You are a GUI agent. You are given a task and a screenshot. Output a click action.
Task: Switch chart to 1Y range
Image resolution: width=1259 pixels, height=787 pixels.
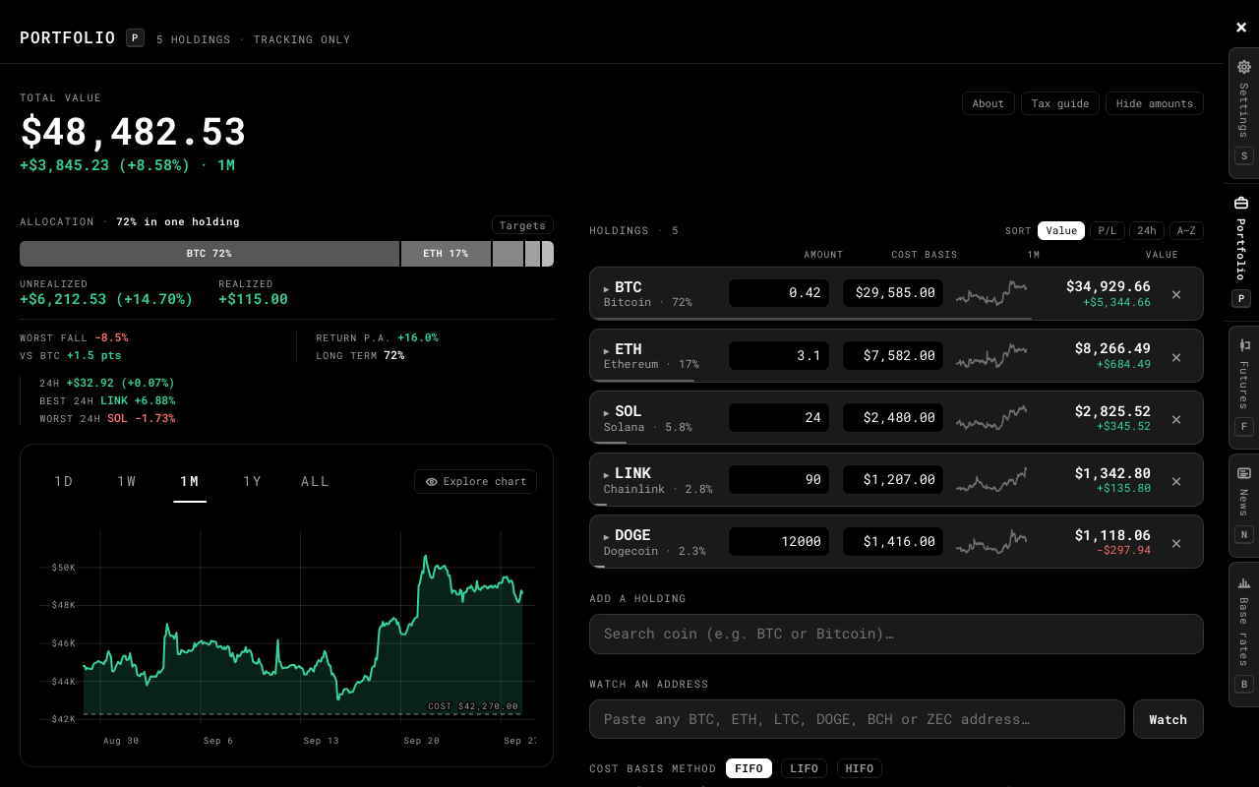tap(253, 481)
